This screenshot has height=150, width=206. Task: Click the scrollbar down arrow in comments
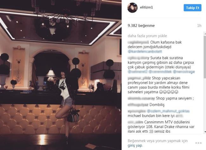click(x=205, y=132)
